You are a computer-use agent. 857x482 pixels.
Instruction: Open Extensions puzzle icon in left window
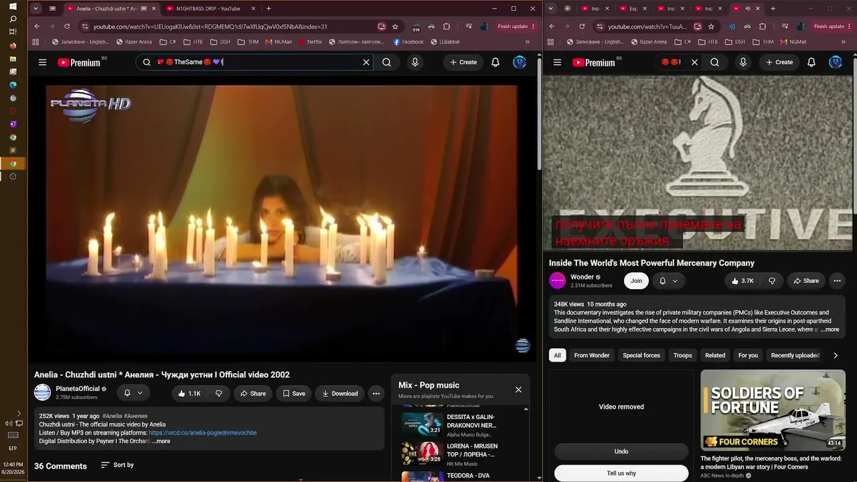[x=447, y=27]
